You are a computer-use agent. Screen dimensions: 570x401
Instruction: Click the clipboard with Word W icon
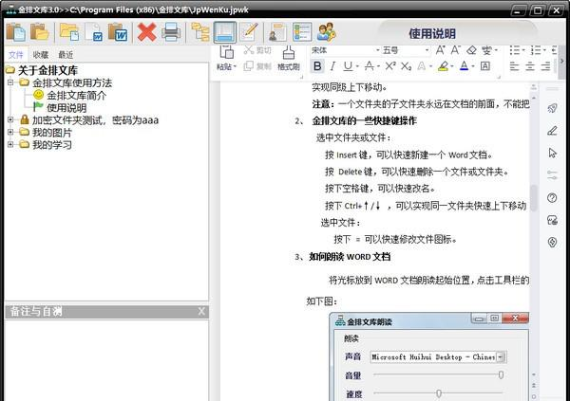pos(118,32)
